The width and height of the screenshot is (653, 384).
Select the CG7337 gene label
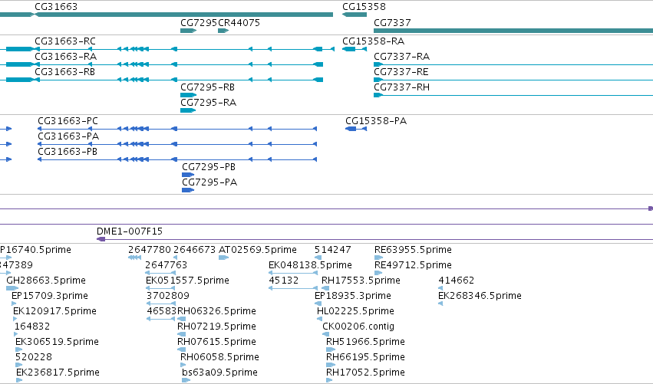coord(392,23)
